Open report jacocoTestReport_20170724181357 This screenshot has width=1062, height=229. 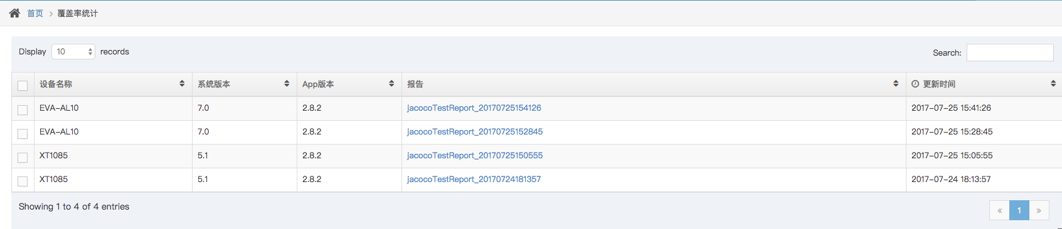coord(474,179)
